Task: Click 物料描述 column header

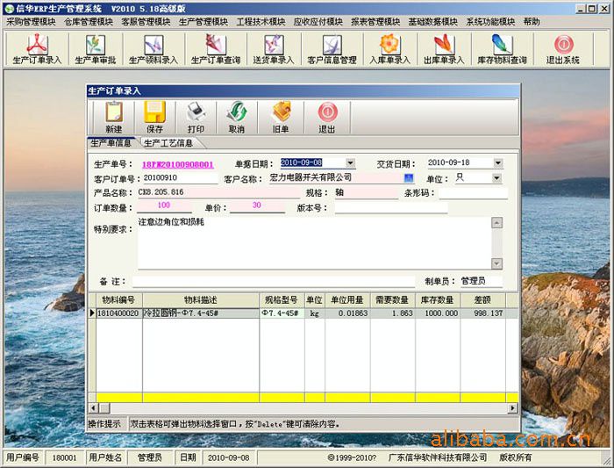Action: (x=201, y=300)
